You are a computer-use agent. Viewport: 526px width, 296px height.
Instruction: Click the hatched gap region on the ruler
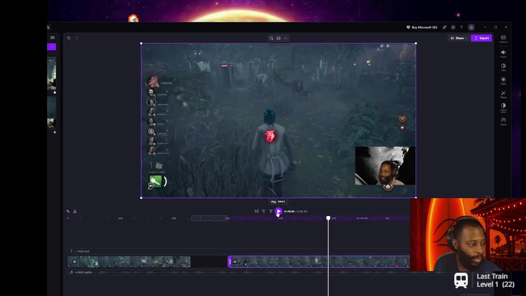[x=209, y=218]
